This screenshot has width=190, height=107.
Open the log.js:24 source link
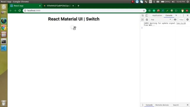point(181,23)
